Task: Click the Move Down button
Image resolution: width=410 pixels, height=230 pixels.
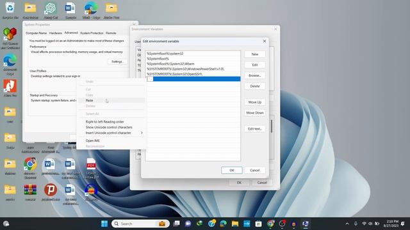Action: pos(255,113)
